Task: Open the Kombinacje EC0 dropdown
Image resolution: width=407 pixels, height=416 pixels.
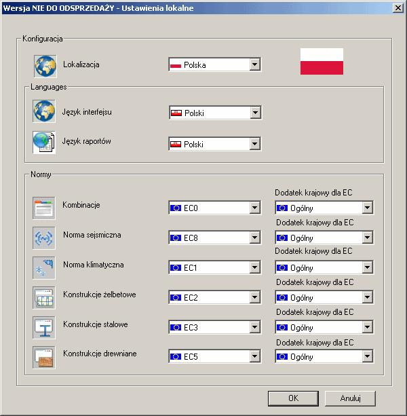Action: click(215, 208)
